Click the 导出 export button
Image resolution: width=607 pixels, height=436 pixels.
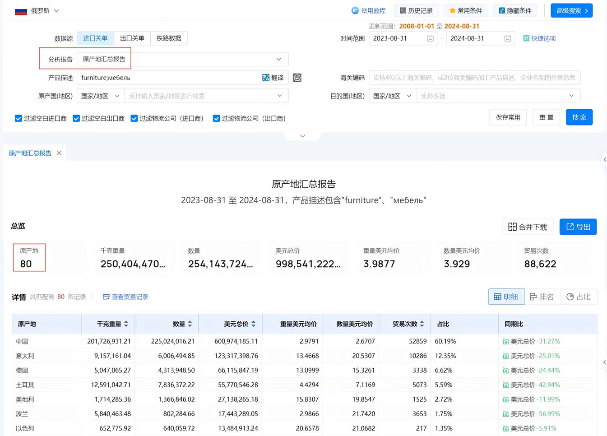click(578, 227)
